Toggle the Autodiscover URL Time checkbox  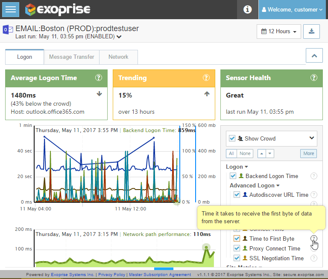(237, 195)
